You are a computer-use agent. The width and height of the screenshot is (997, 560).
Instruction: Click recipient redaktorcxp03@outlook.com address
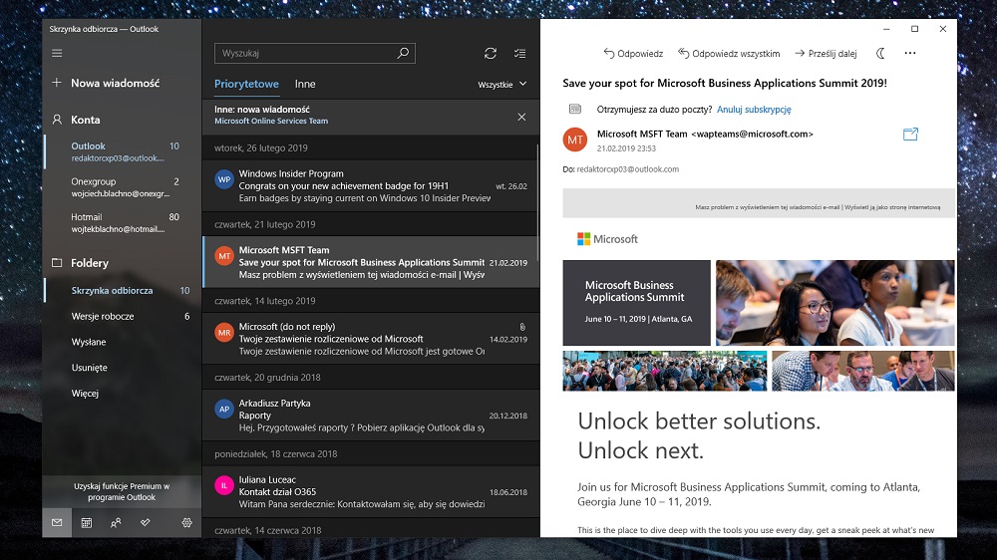627,169
